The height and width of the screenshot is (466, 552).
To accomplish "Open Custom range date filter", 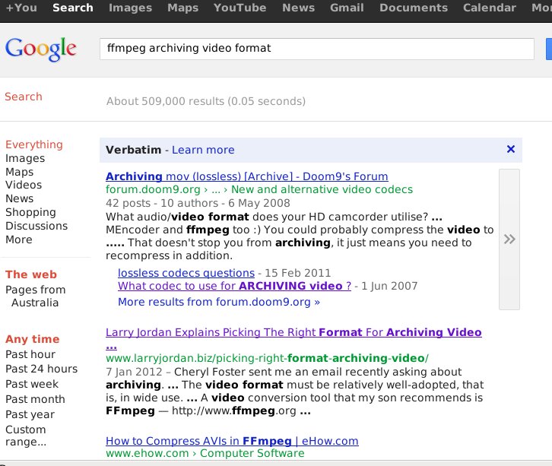I will pos(26,436).
